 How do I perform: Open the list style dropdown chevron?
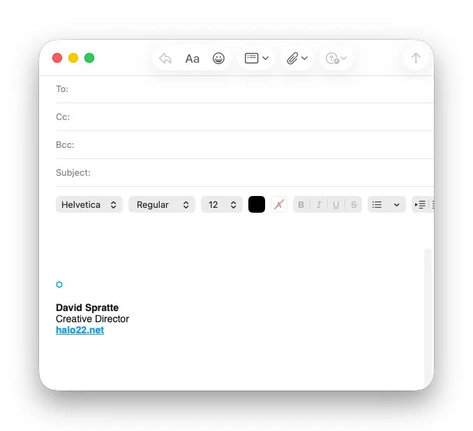pos(397,205)
